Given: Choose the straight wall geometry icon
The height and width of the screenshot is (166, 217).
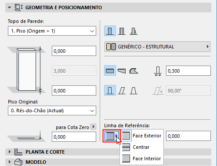Looking at the screenshot, I should tap(110, 70).
